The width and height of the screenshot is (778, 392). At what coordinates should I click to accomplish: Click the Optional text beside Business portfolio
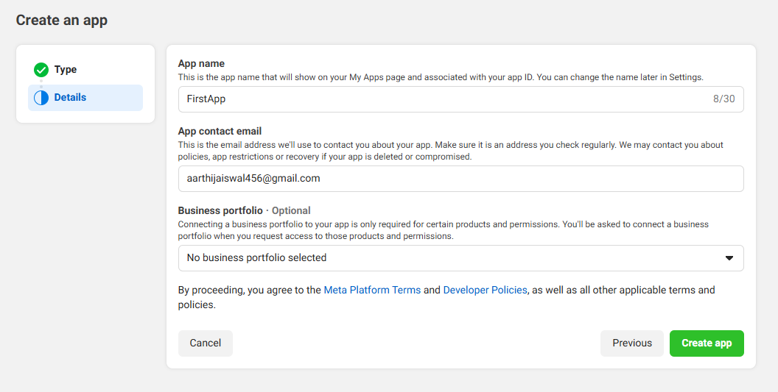[x=291, y=210]
